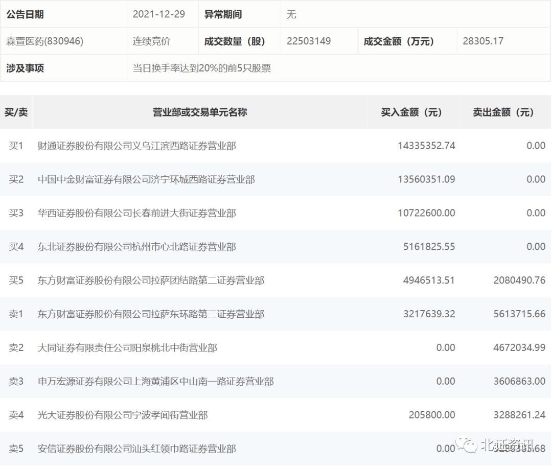Click the 买4 row label
552x469 pixels.
point(16,247)
